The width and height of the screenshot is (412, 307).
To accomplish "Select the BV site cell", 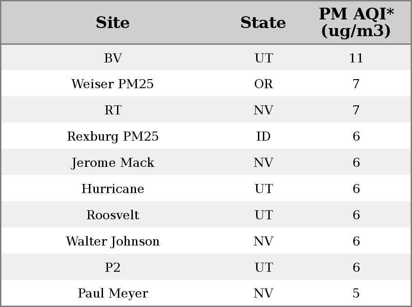I will 113,58.
